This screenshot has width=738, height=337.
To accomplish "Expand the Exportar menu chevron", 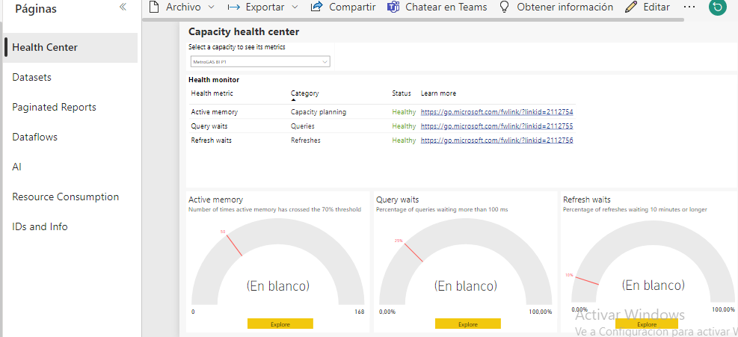I will tap(295, 7).
